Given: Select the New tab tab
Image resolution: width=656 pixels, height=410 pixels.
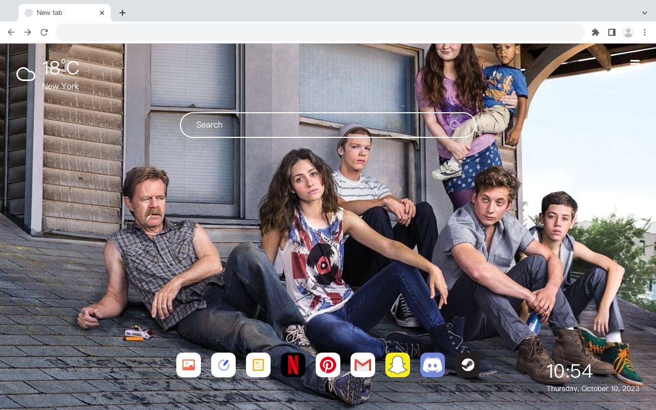Looking at the screenshot, I should pyautogui.click(x=65, y=13).
